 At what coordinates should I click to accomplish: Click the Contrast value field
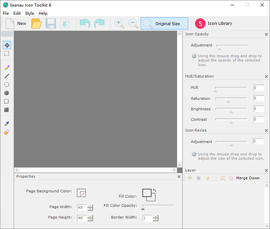259,119
